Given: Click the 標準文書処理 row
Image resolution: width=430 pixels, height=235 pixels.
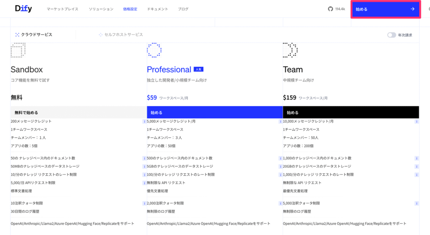Looking at the screenshot, I should point(21,191).
